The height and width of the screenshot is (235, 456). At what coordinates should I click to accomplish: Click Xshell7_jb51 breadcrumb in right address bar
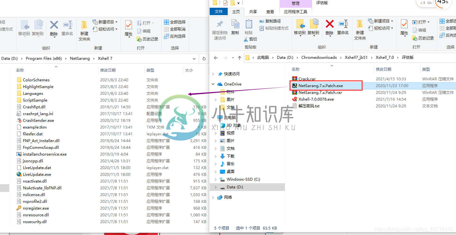(x=356, y=58)
